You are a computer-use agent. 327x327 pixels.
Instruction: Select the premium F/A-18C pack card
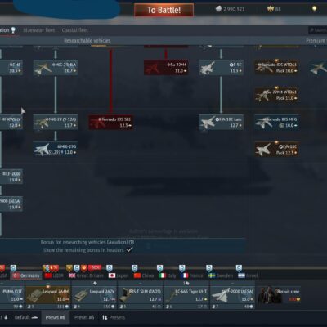click(276, 150)
